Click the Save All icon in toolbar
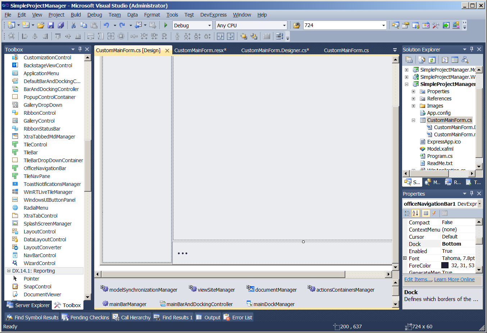 click(x=61, y=25)
